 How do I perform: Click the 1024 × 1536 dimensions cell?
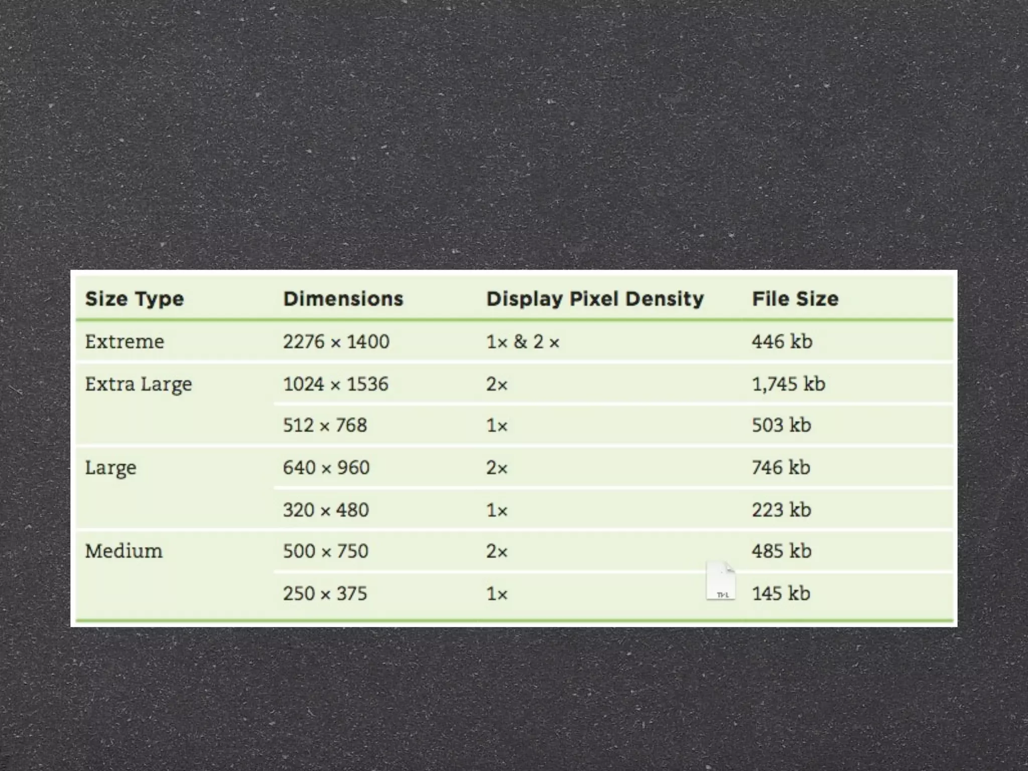click(x=335, y=384)
